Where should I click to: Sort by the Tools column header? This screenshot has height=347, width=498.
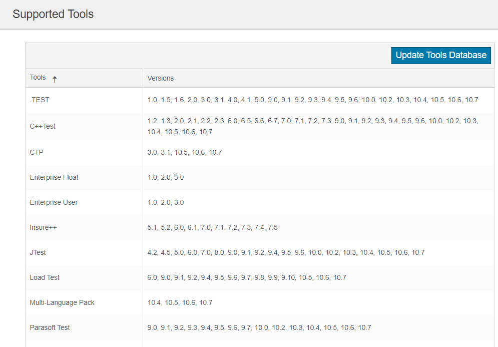coord(38,78)
